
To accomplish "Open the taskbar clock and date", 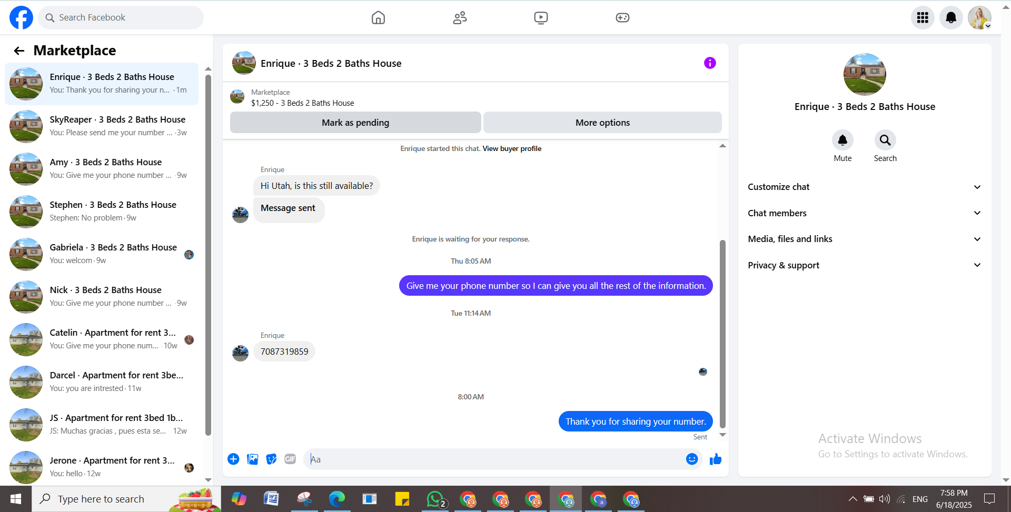I will tap(954, 499).
